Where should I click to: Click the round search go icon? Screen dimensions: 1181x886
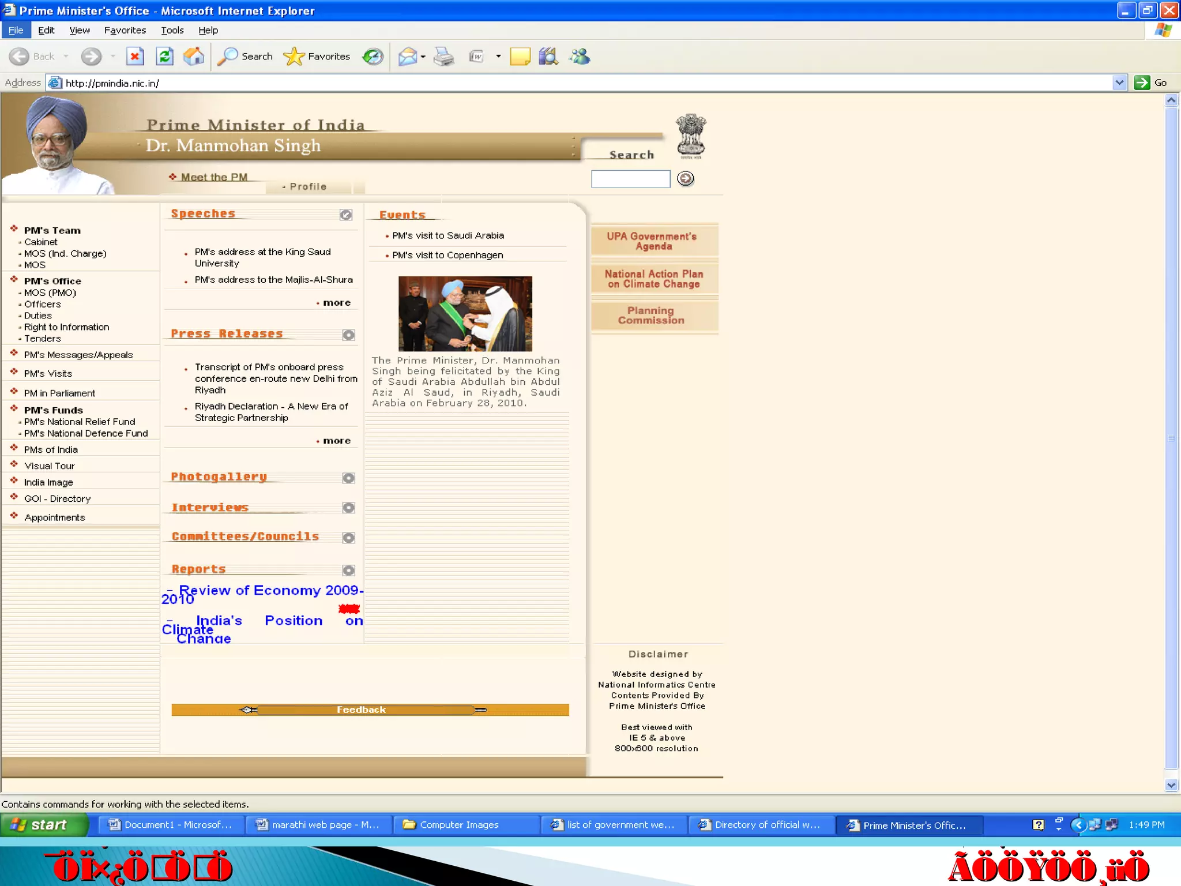click(x=685, y=179)
